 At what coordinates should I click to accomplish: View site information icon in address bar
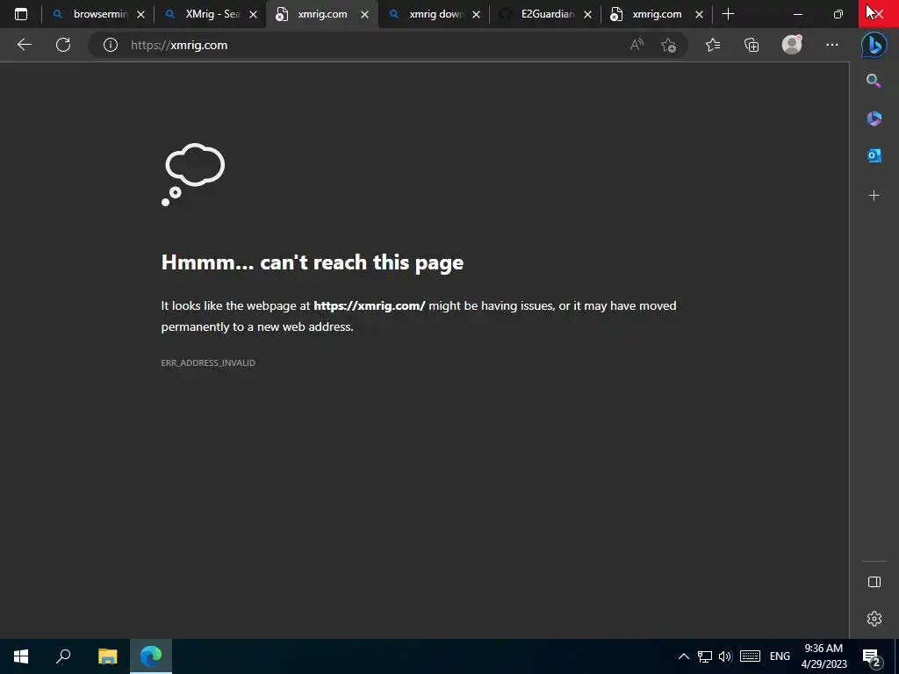point(110,45)
